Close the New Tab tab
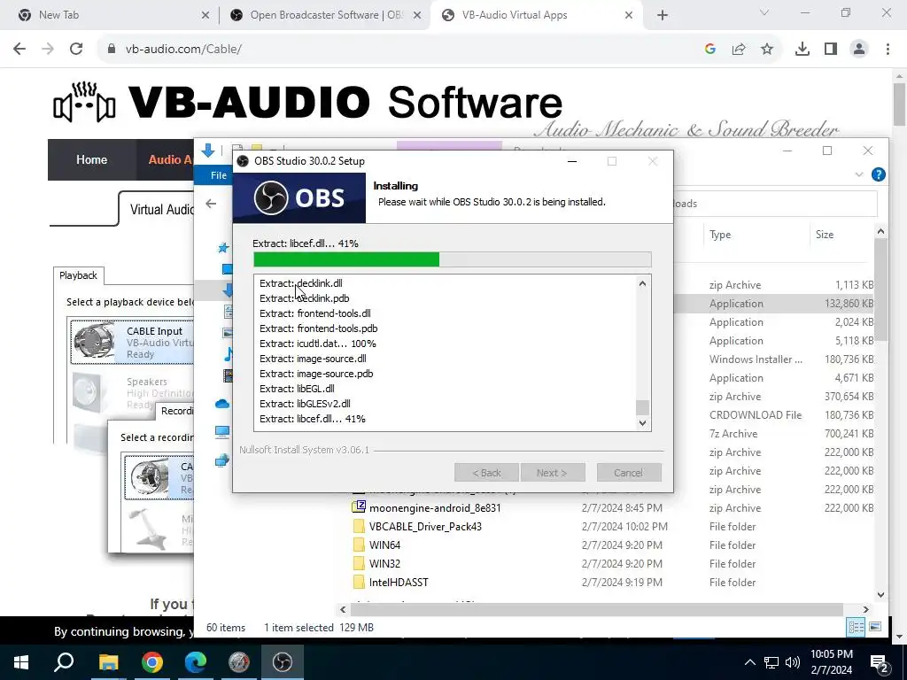The width and height of the screenshot is (907, 680). click(x=205, y=15)
